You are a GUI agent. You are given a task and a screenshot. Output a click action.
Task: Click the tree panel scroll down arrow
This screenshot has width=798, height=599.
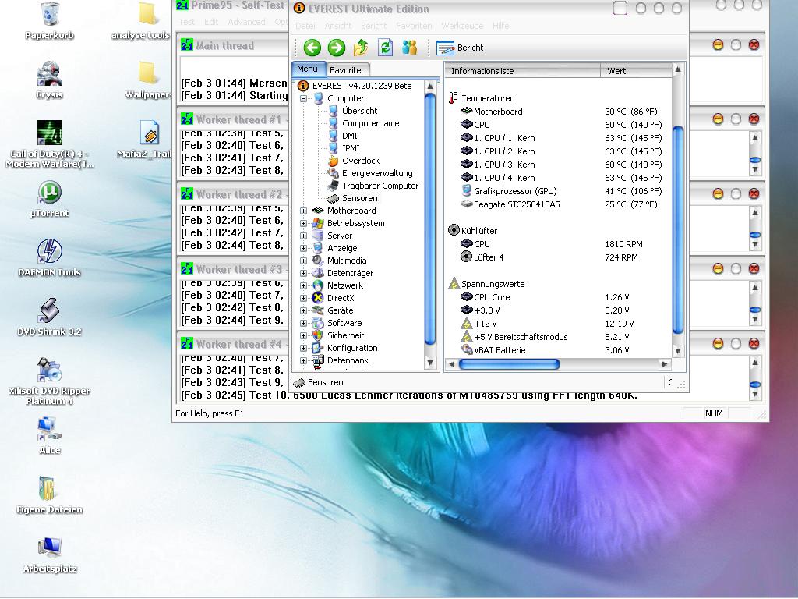[430, 363]
